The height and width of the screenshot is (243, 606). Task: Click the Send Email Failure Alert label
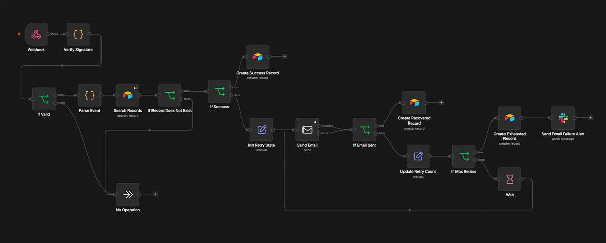point(563,134)
